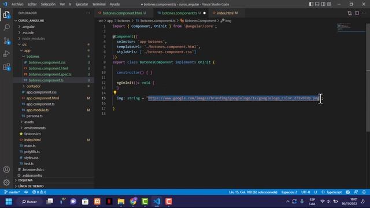Viewport: 370px width, 208px height.
Task: Open Netflix from the taskbar
Action: pyautogui.click(x=109, y=202)
